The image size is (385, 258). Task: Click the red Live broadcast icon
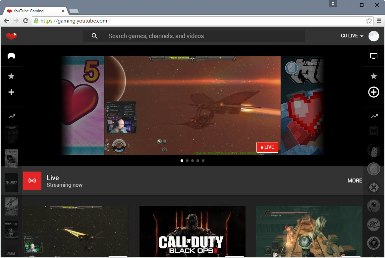pyautogui.click(x=32, y=181)
